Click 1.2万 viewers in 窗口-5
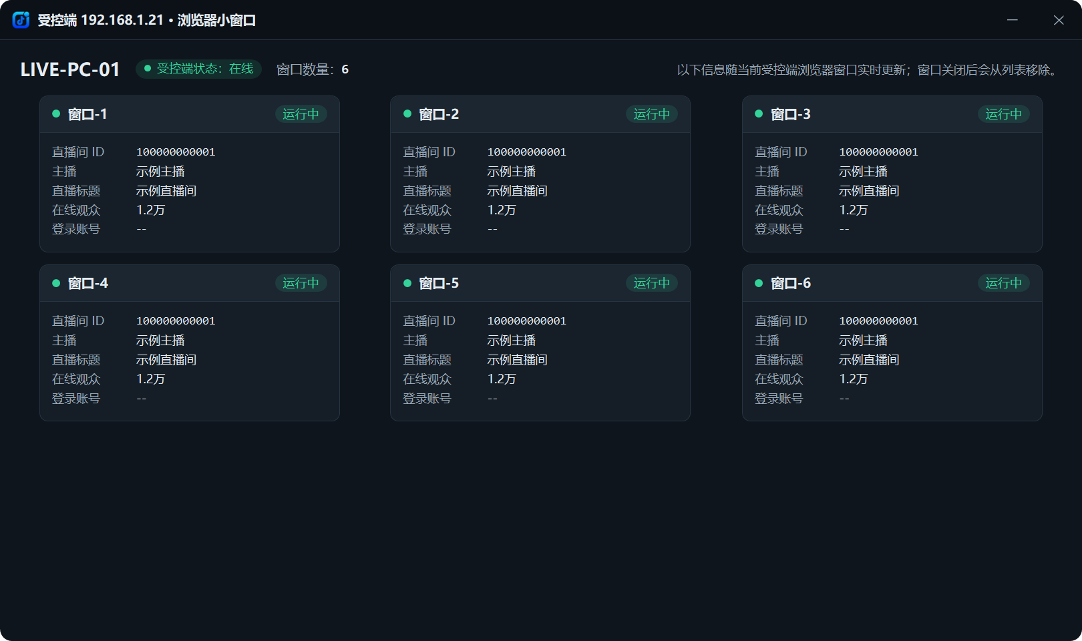The width and height of the screenshot is (1082, 641). (x=502, y=379)
